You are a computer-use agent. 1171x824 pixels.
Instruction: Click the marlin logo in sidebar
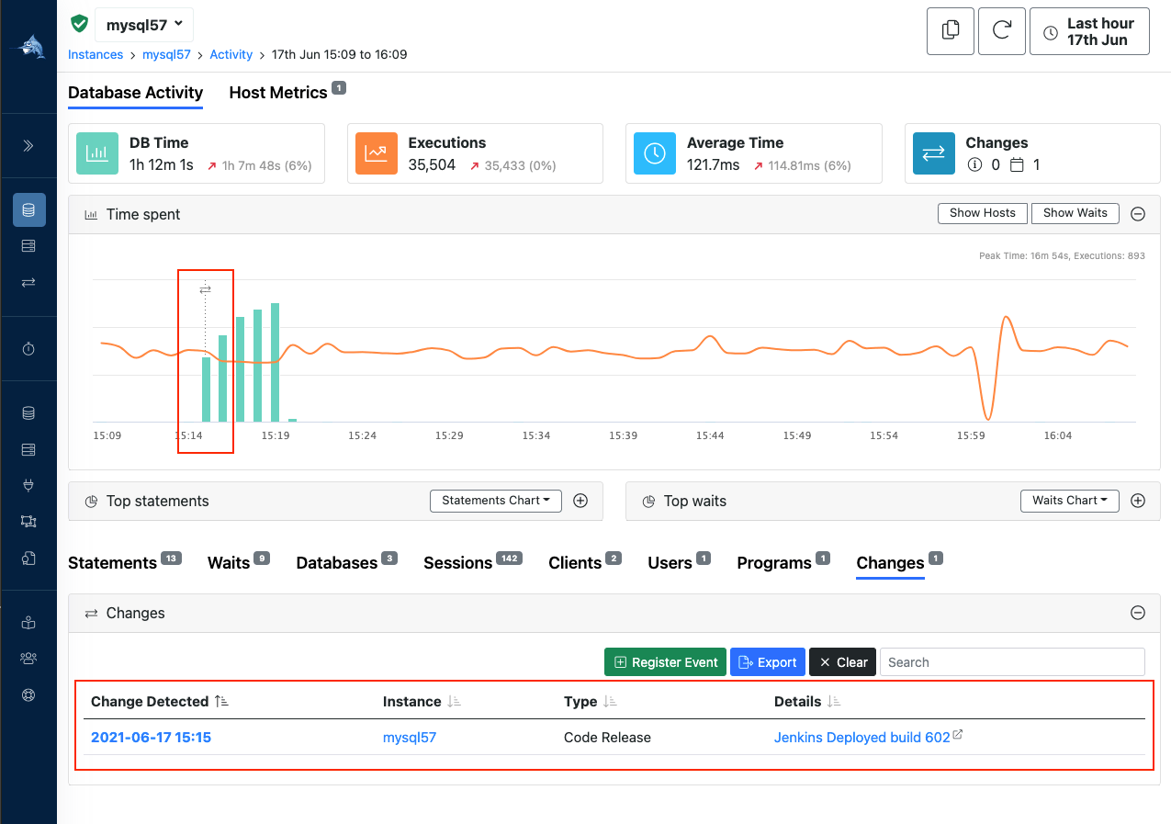(28, 47)
